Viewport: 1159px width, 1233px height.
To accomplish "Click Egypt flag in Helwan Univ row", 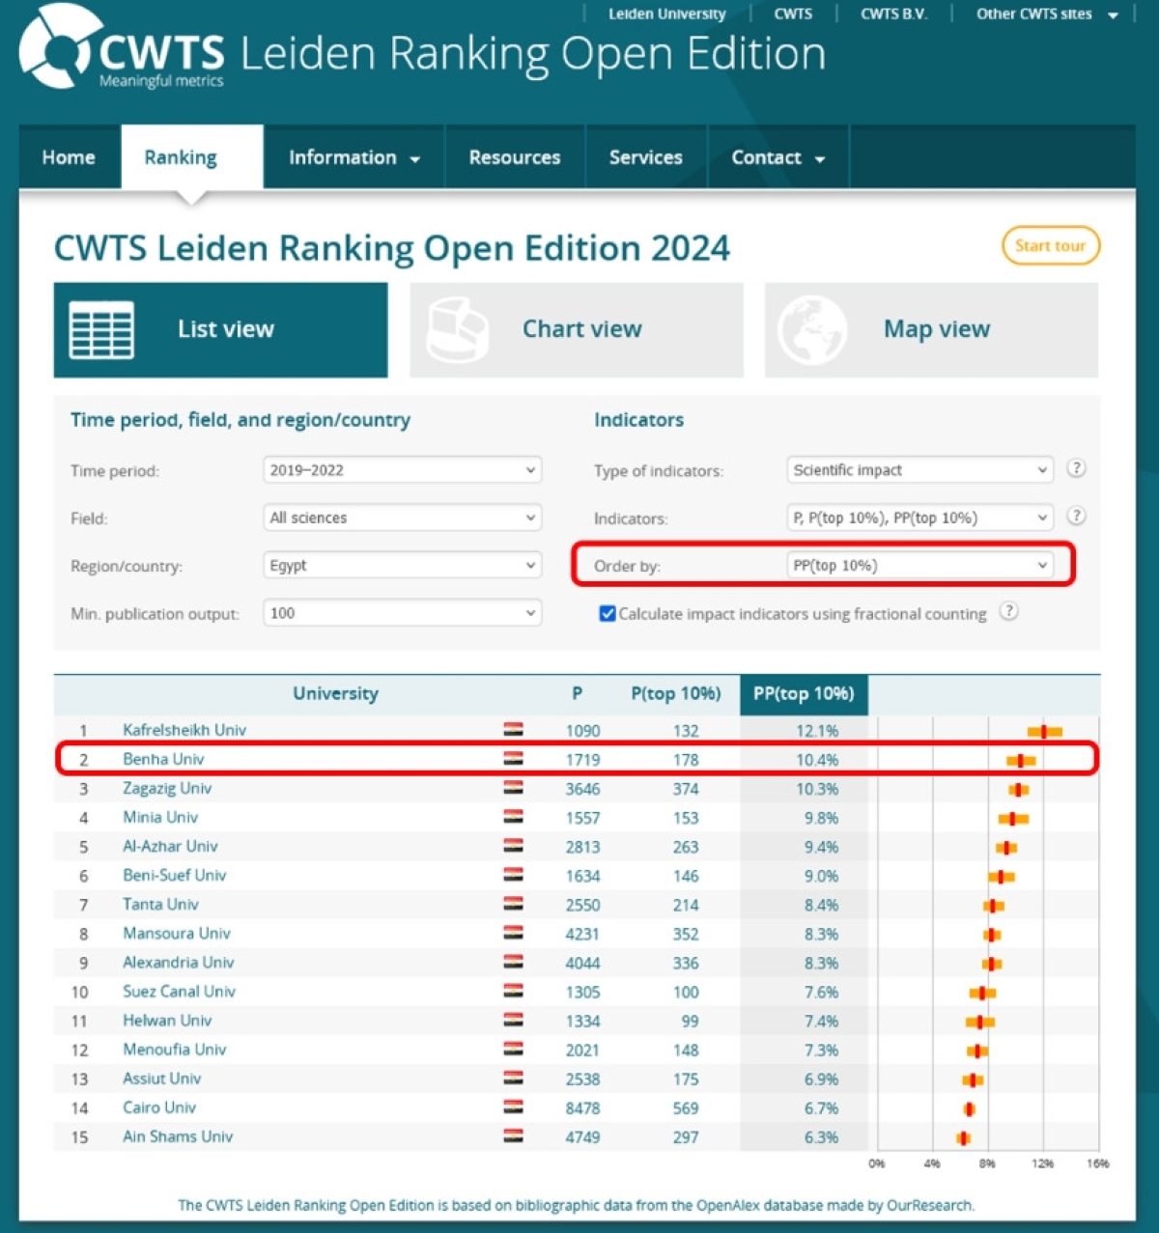I will 514,1020.
